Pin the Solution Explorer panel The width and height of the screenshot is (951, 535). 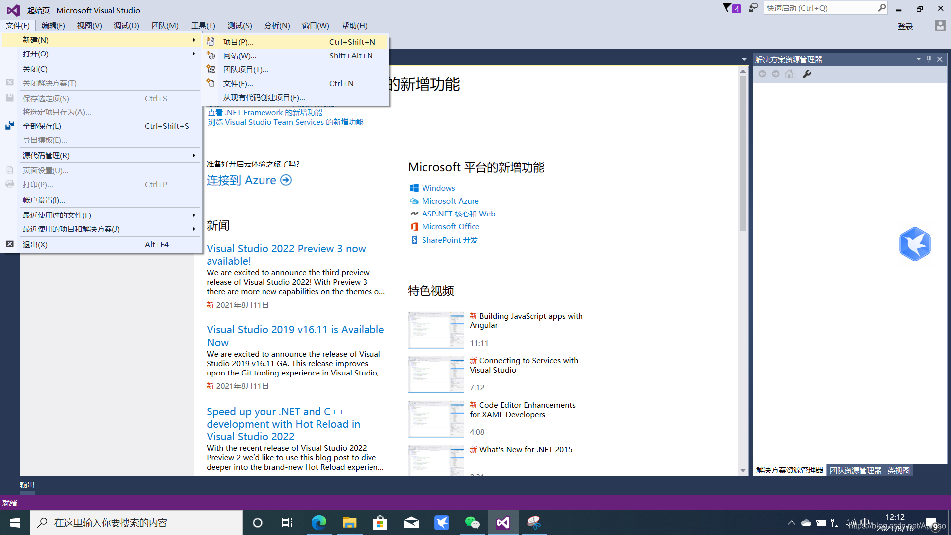929,59
